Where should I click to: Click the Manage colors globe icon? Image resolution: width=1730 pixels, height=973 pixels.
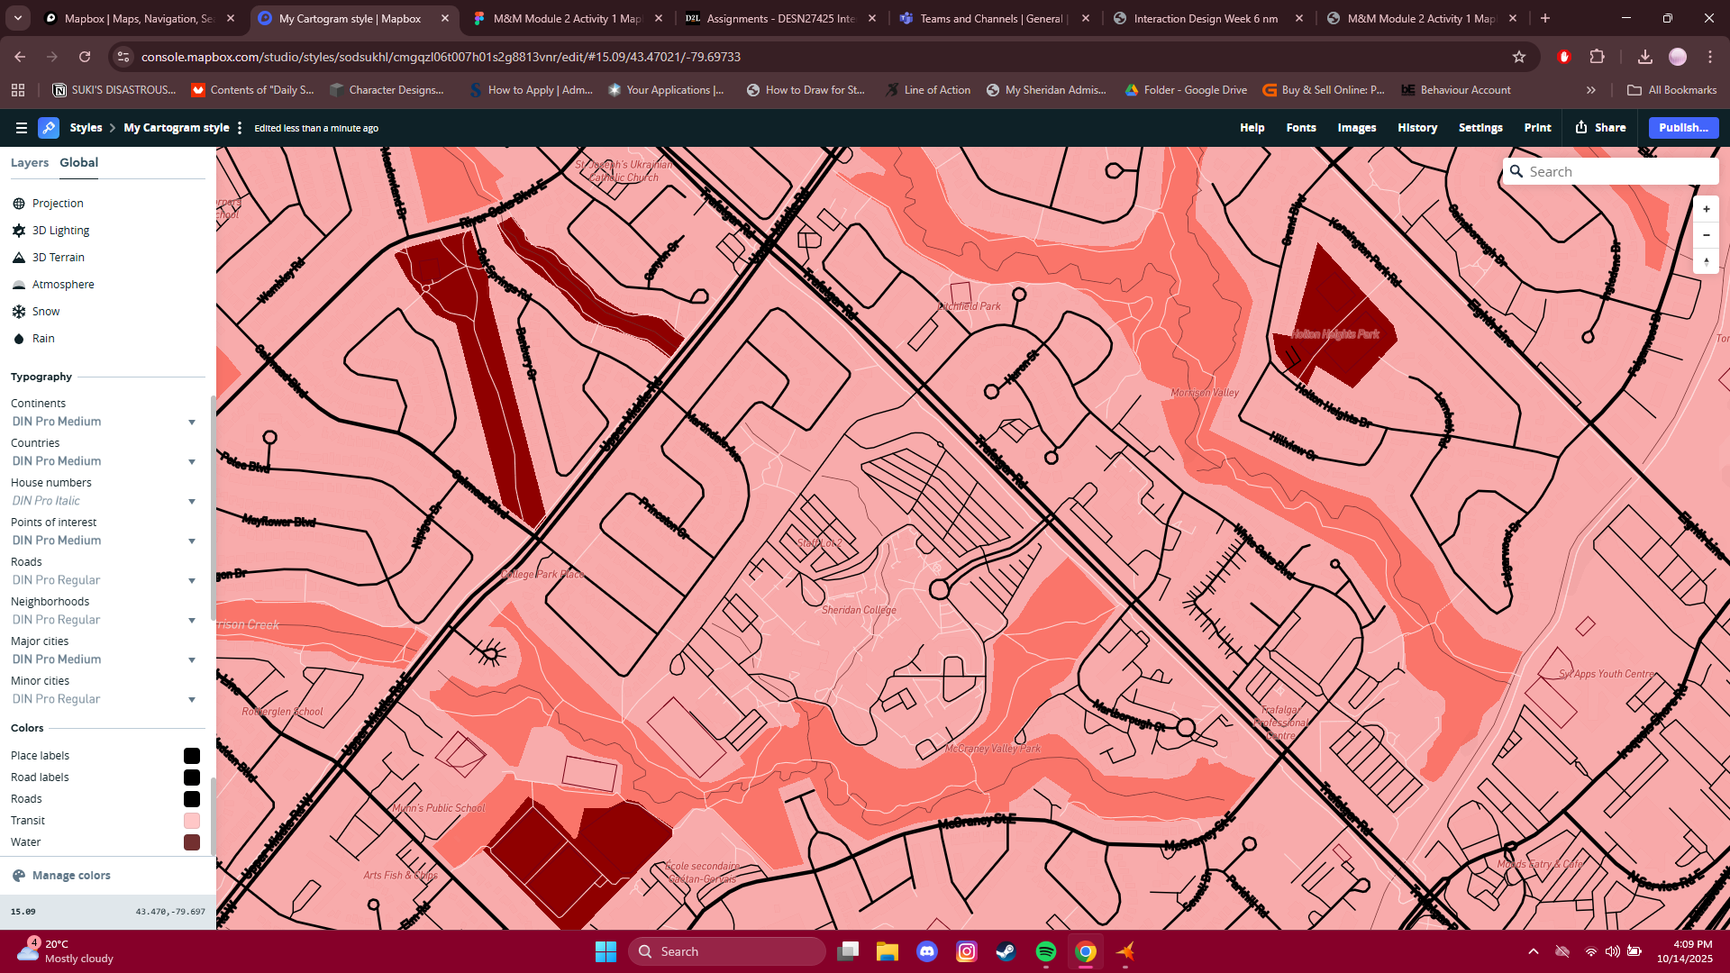[18, 875]
